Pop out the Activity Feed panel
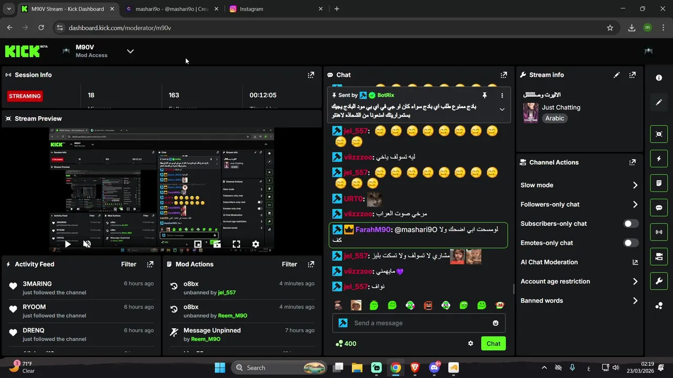 (x=150, y=264)
